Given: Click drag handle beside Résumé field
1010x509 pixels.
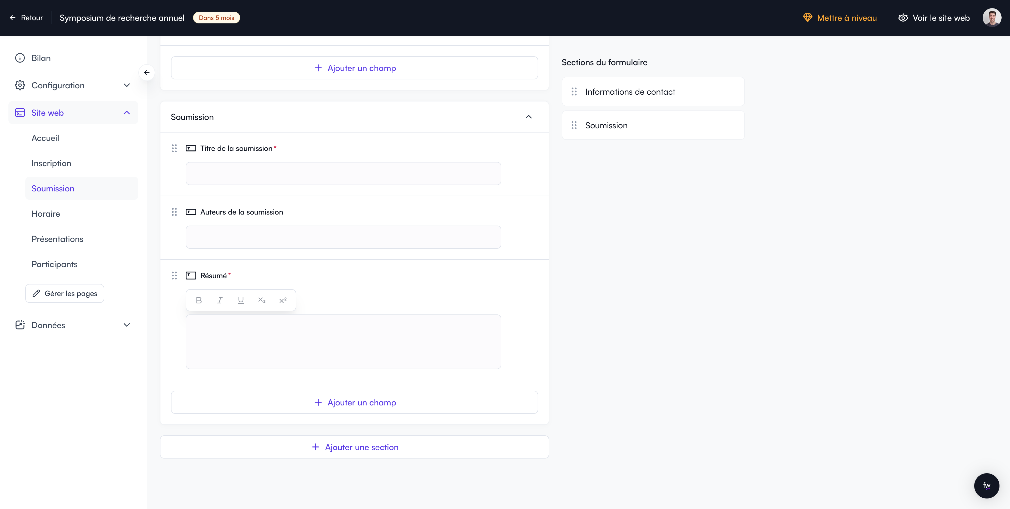Looking at the screenshot, I should click(174, 276).
